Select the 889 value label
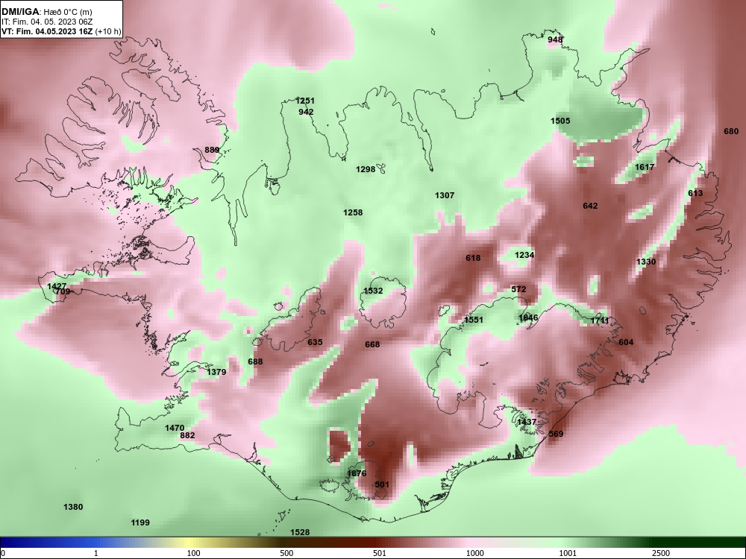This screenshot has width=746, height=559. pyautogui.click(x=212, y=150)
